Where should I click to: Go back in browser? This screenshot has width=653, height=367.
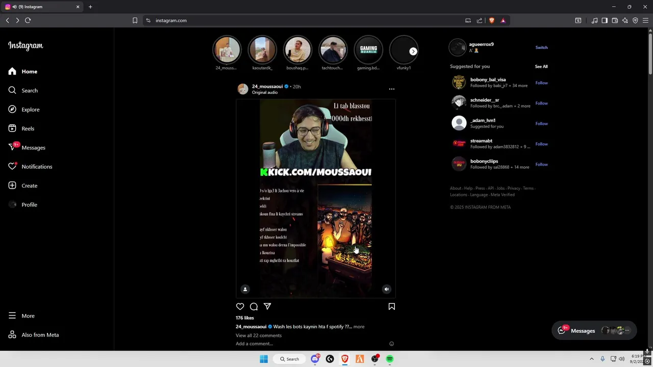pos(7,20)
